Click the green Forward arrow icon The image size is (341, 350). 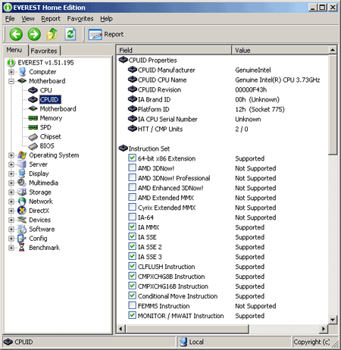[34, 34]
